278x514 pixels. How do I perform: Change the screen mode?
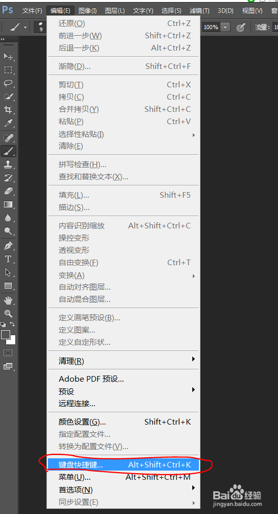pos(8,366)
